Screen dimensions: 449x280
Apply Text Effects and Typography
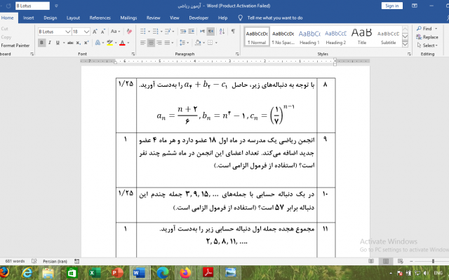coord(98,43)
